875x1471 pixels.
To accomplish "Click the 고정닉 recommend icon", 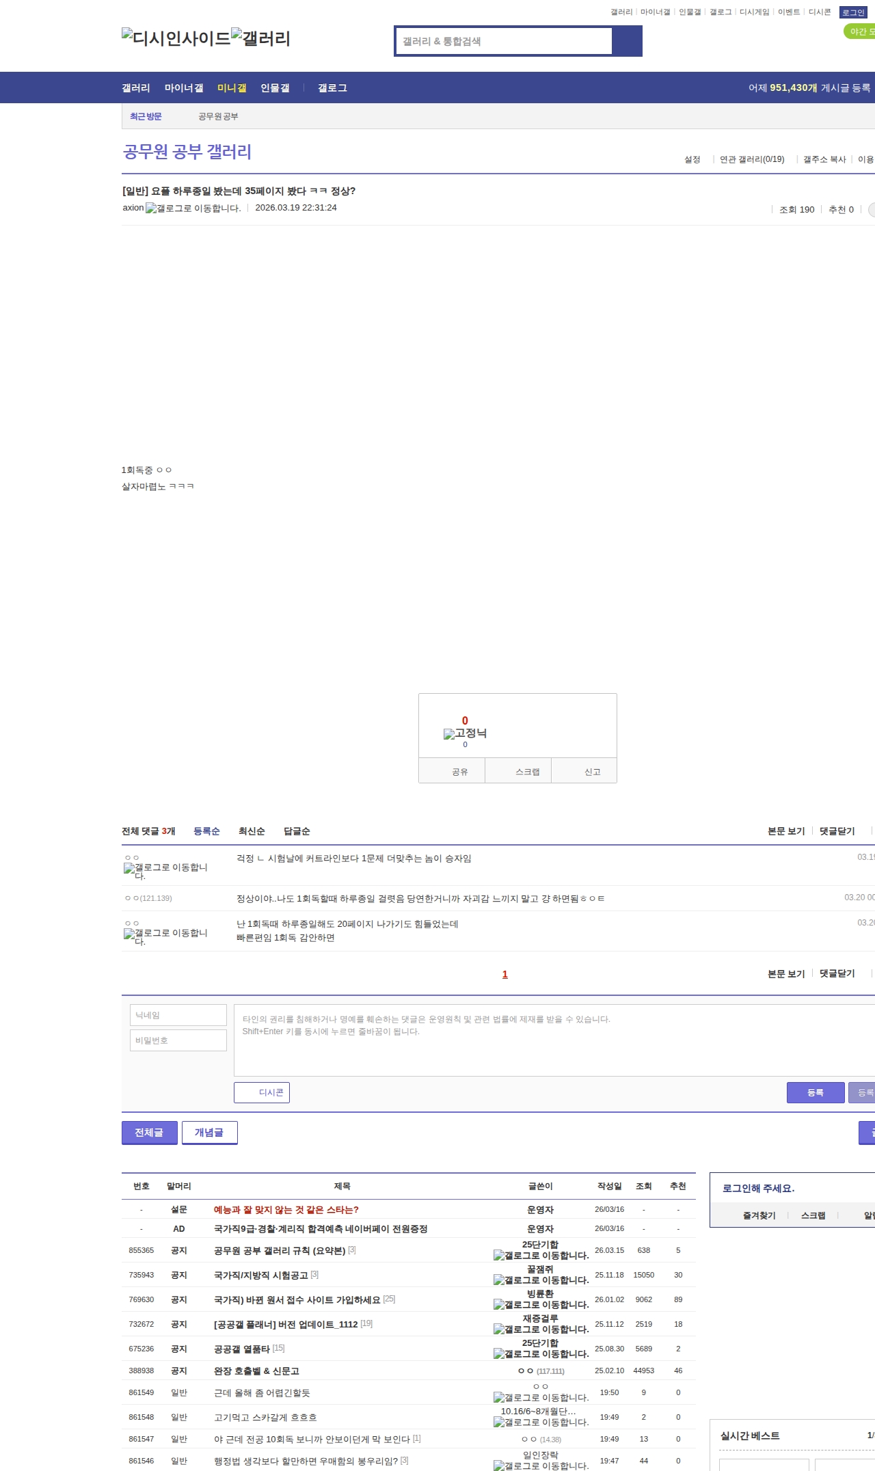I will click(x=465, y=733).
